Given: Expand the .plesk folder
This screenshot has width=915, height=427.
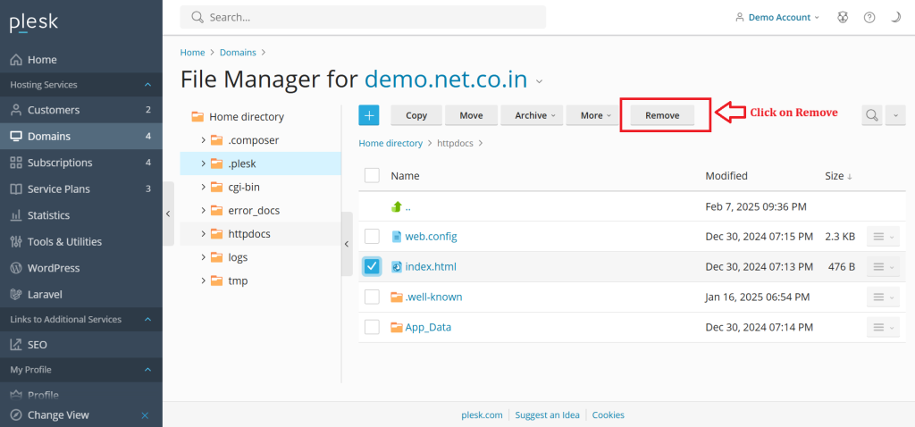Looking at the screenshot, I should [x=203, y=163].
